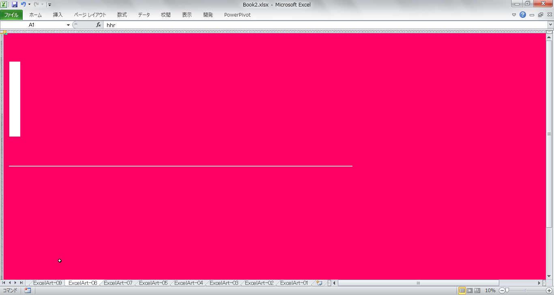Screen dimensions: 554x295
Task: Click the macro recording icon in status bar
Action: pos(28,291)
